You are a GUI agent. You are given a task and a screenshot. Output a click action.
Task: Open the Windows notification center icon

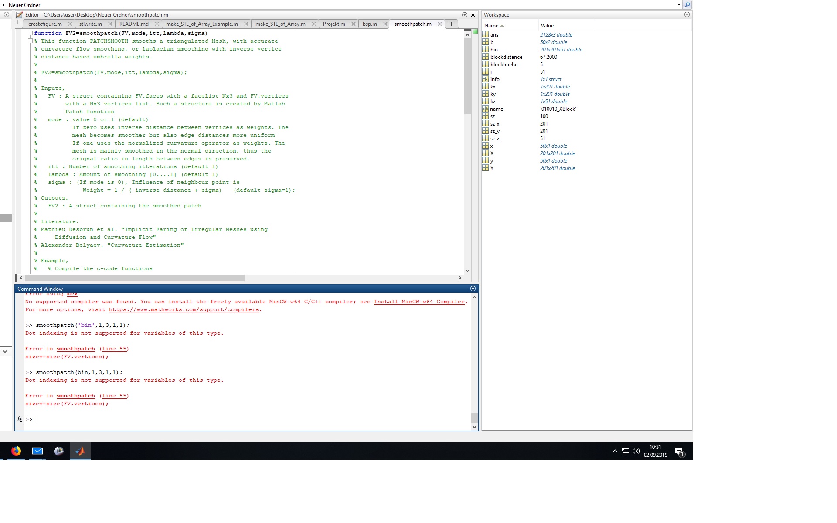(679, 452)
